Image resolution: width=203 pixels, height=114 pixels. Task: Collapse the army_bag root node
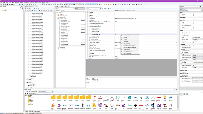(x=88, y=12)
